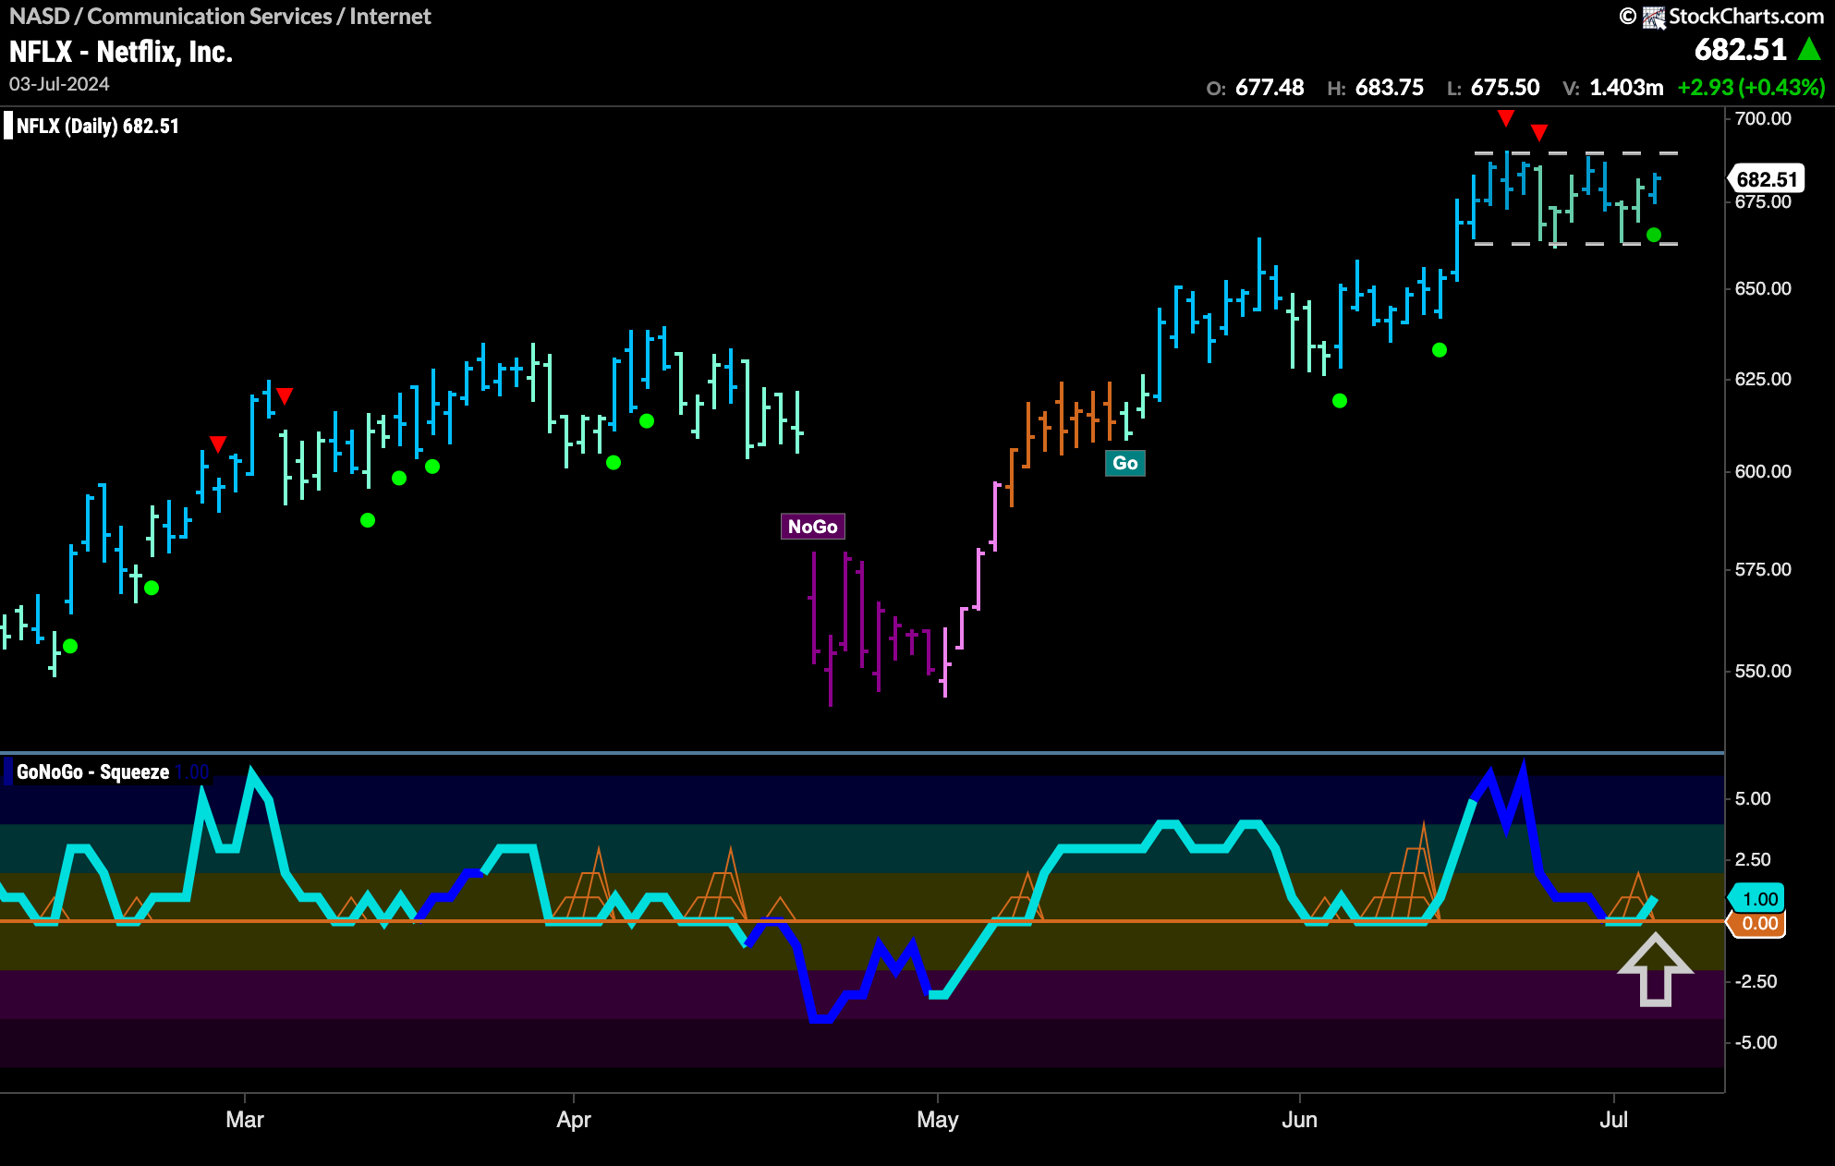Image resolution: width=1835 pixels, height=1166 pixels.
Task: Click the +2.93 (+0.43%) change text
Action: 1751,88
